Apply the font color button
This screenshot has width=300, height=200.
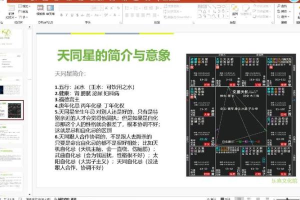116,15
